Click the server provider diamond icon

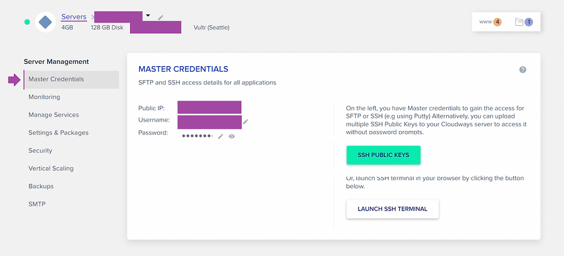pos(45,22)
